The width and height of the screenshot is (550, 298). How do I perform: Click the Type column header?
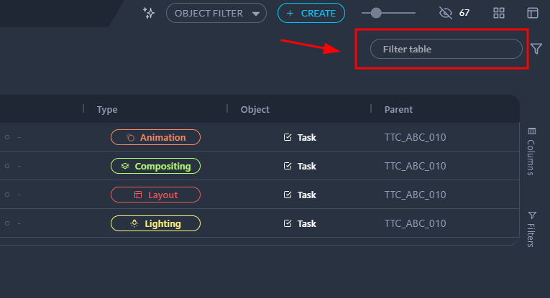click(107, 109)
